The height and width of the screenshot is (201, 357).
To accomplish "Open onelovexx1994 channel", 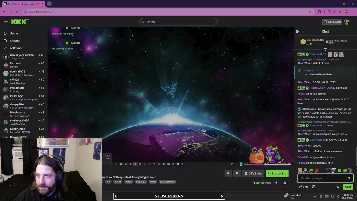I will click(x=24, y=122).
